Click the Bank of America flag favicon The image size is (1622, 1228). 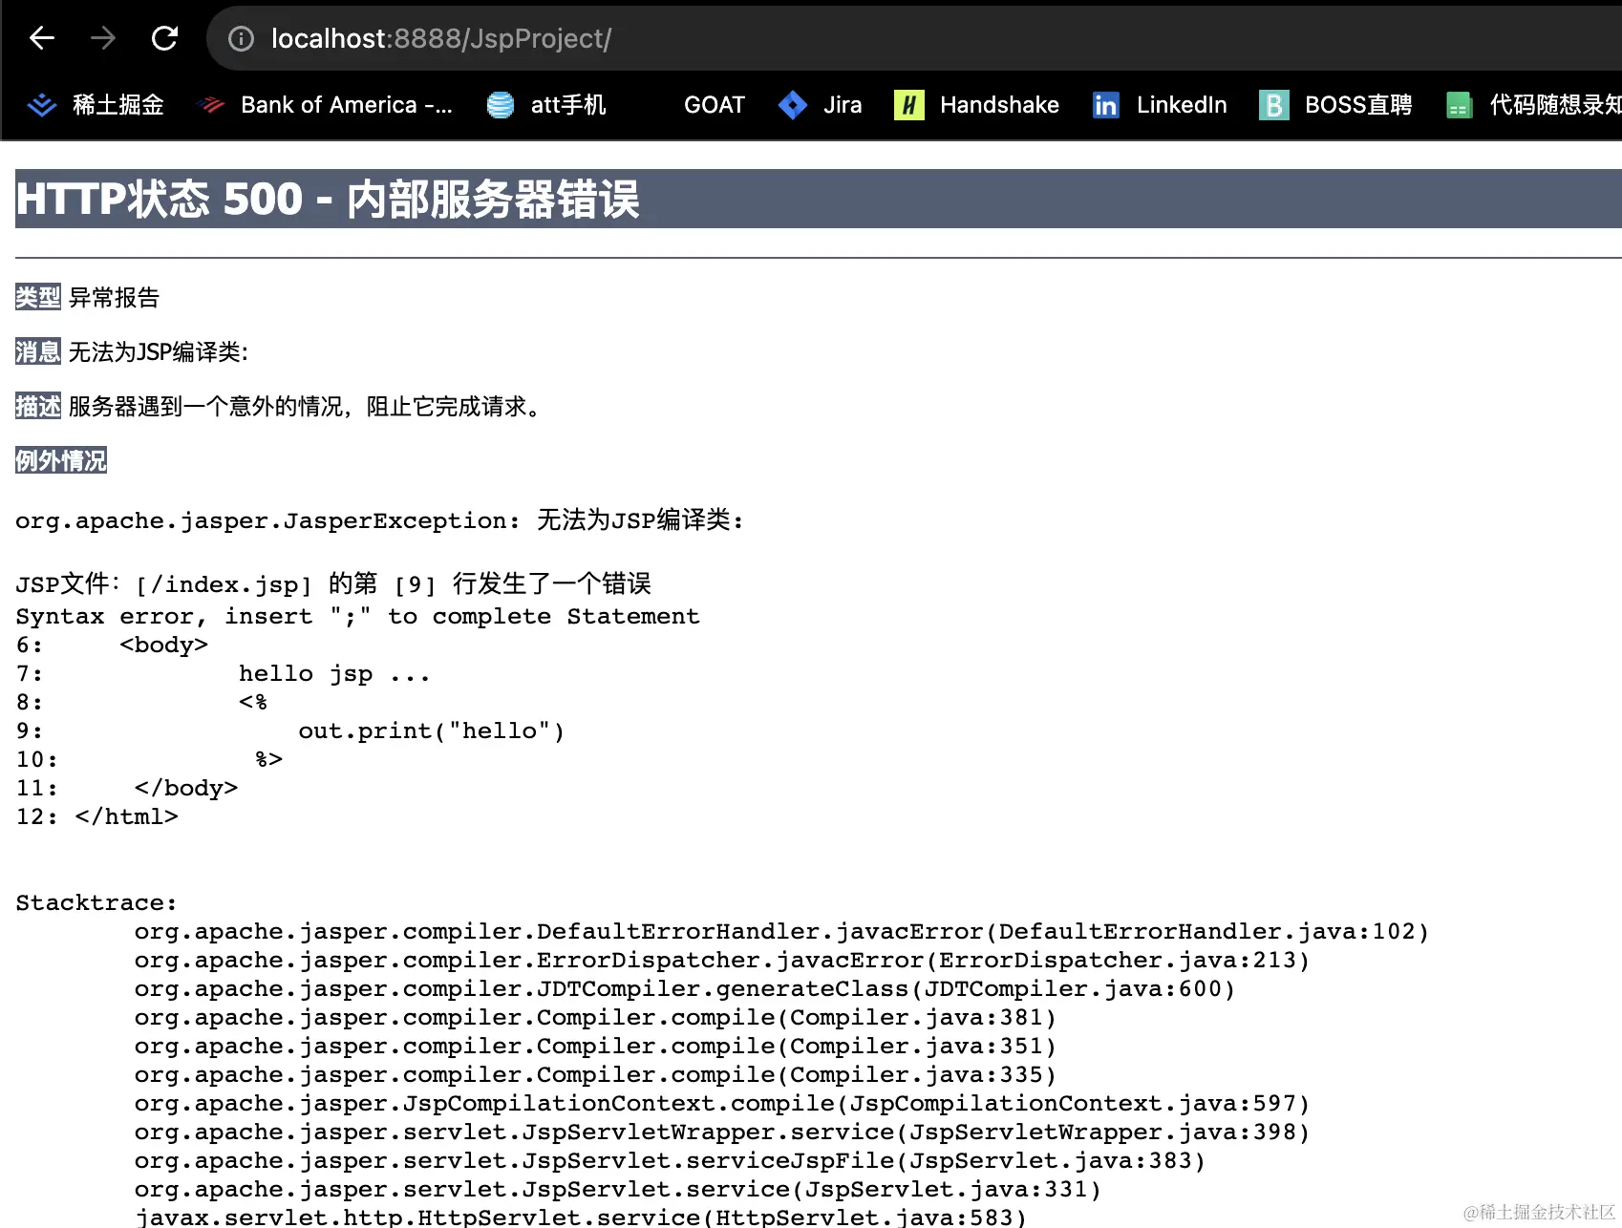210,105
